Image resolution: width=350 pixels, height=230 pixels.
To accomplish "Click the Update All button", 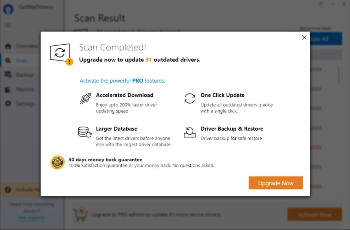I will tap(326, 39).
